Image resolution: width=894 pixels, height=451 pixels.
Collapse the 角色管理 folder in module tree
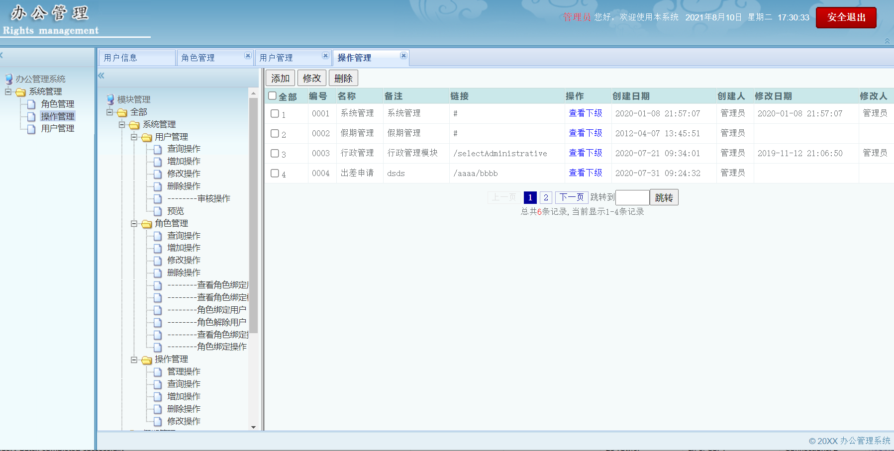tap(134, 224)
